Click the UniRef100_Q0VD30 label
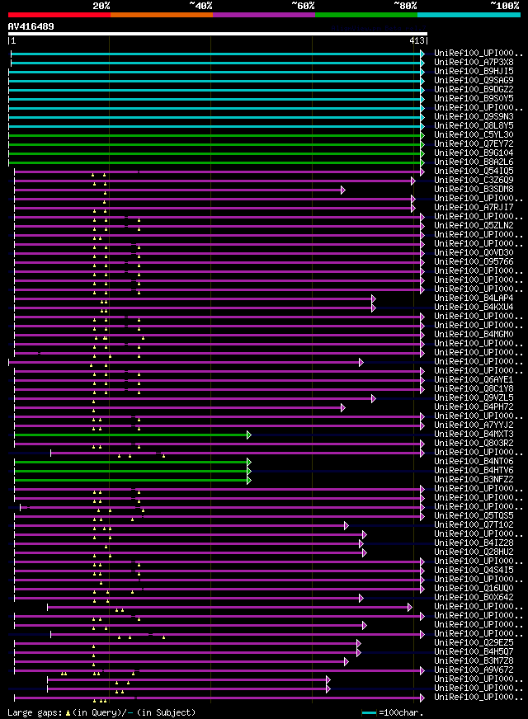The image size is (528, 719). tap(474, 252)
